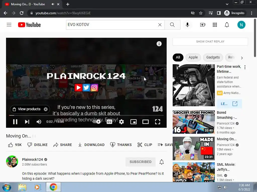Show chat replay

click(210, 41)
